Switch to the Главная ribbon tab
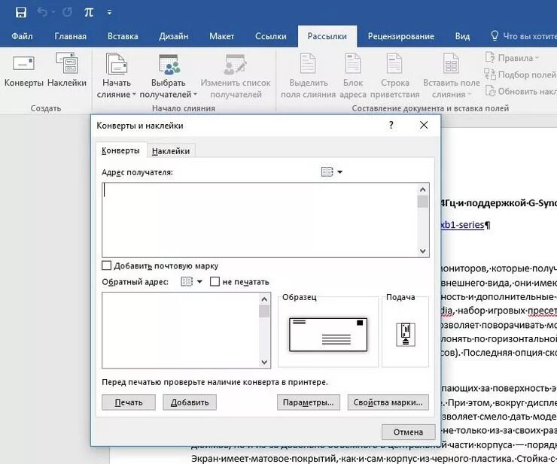The height and width of the screenshot is (464, 557). pyautogui.click(x=70, y=36)
